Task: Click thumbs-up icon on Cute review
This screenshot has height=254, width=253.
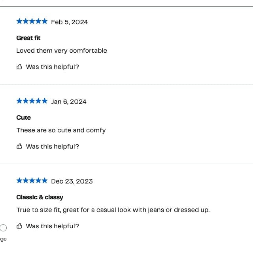Action: [19, 146]
